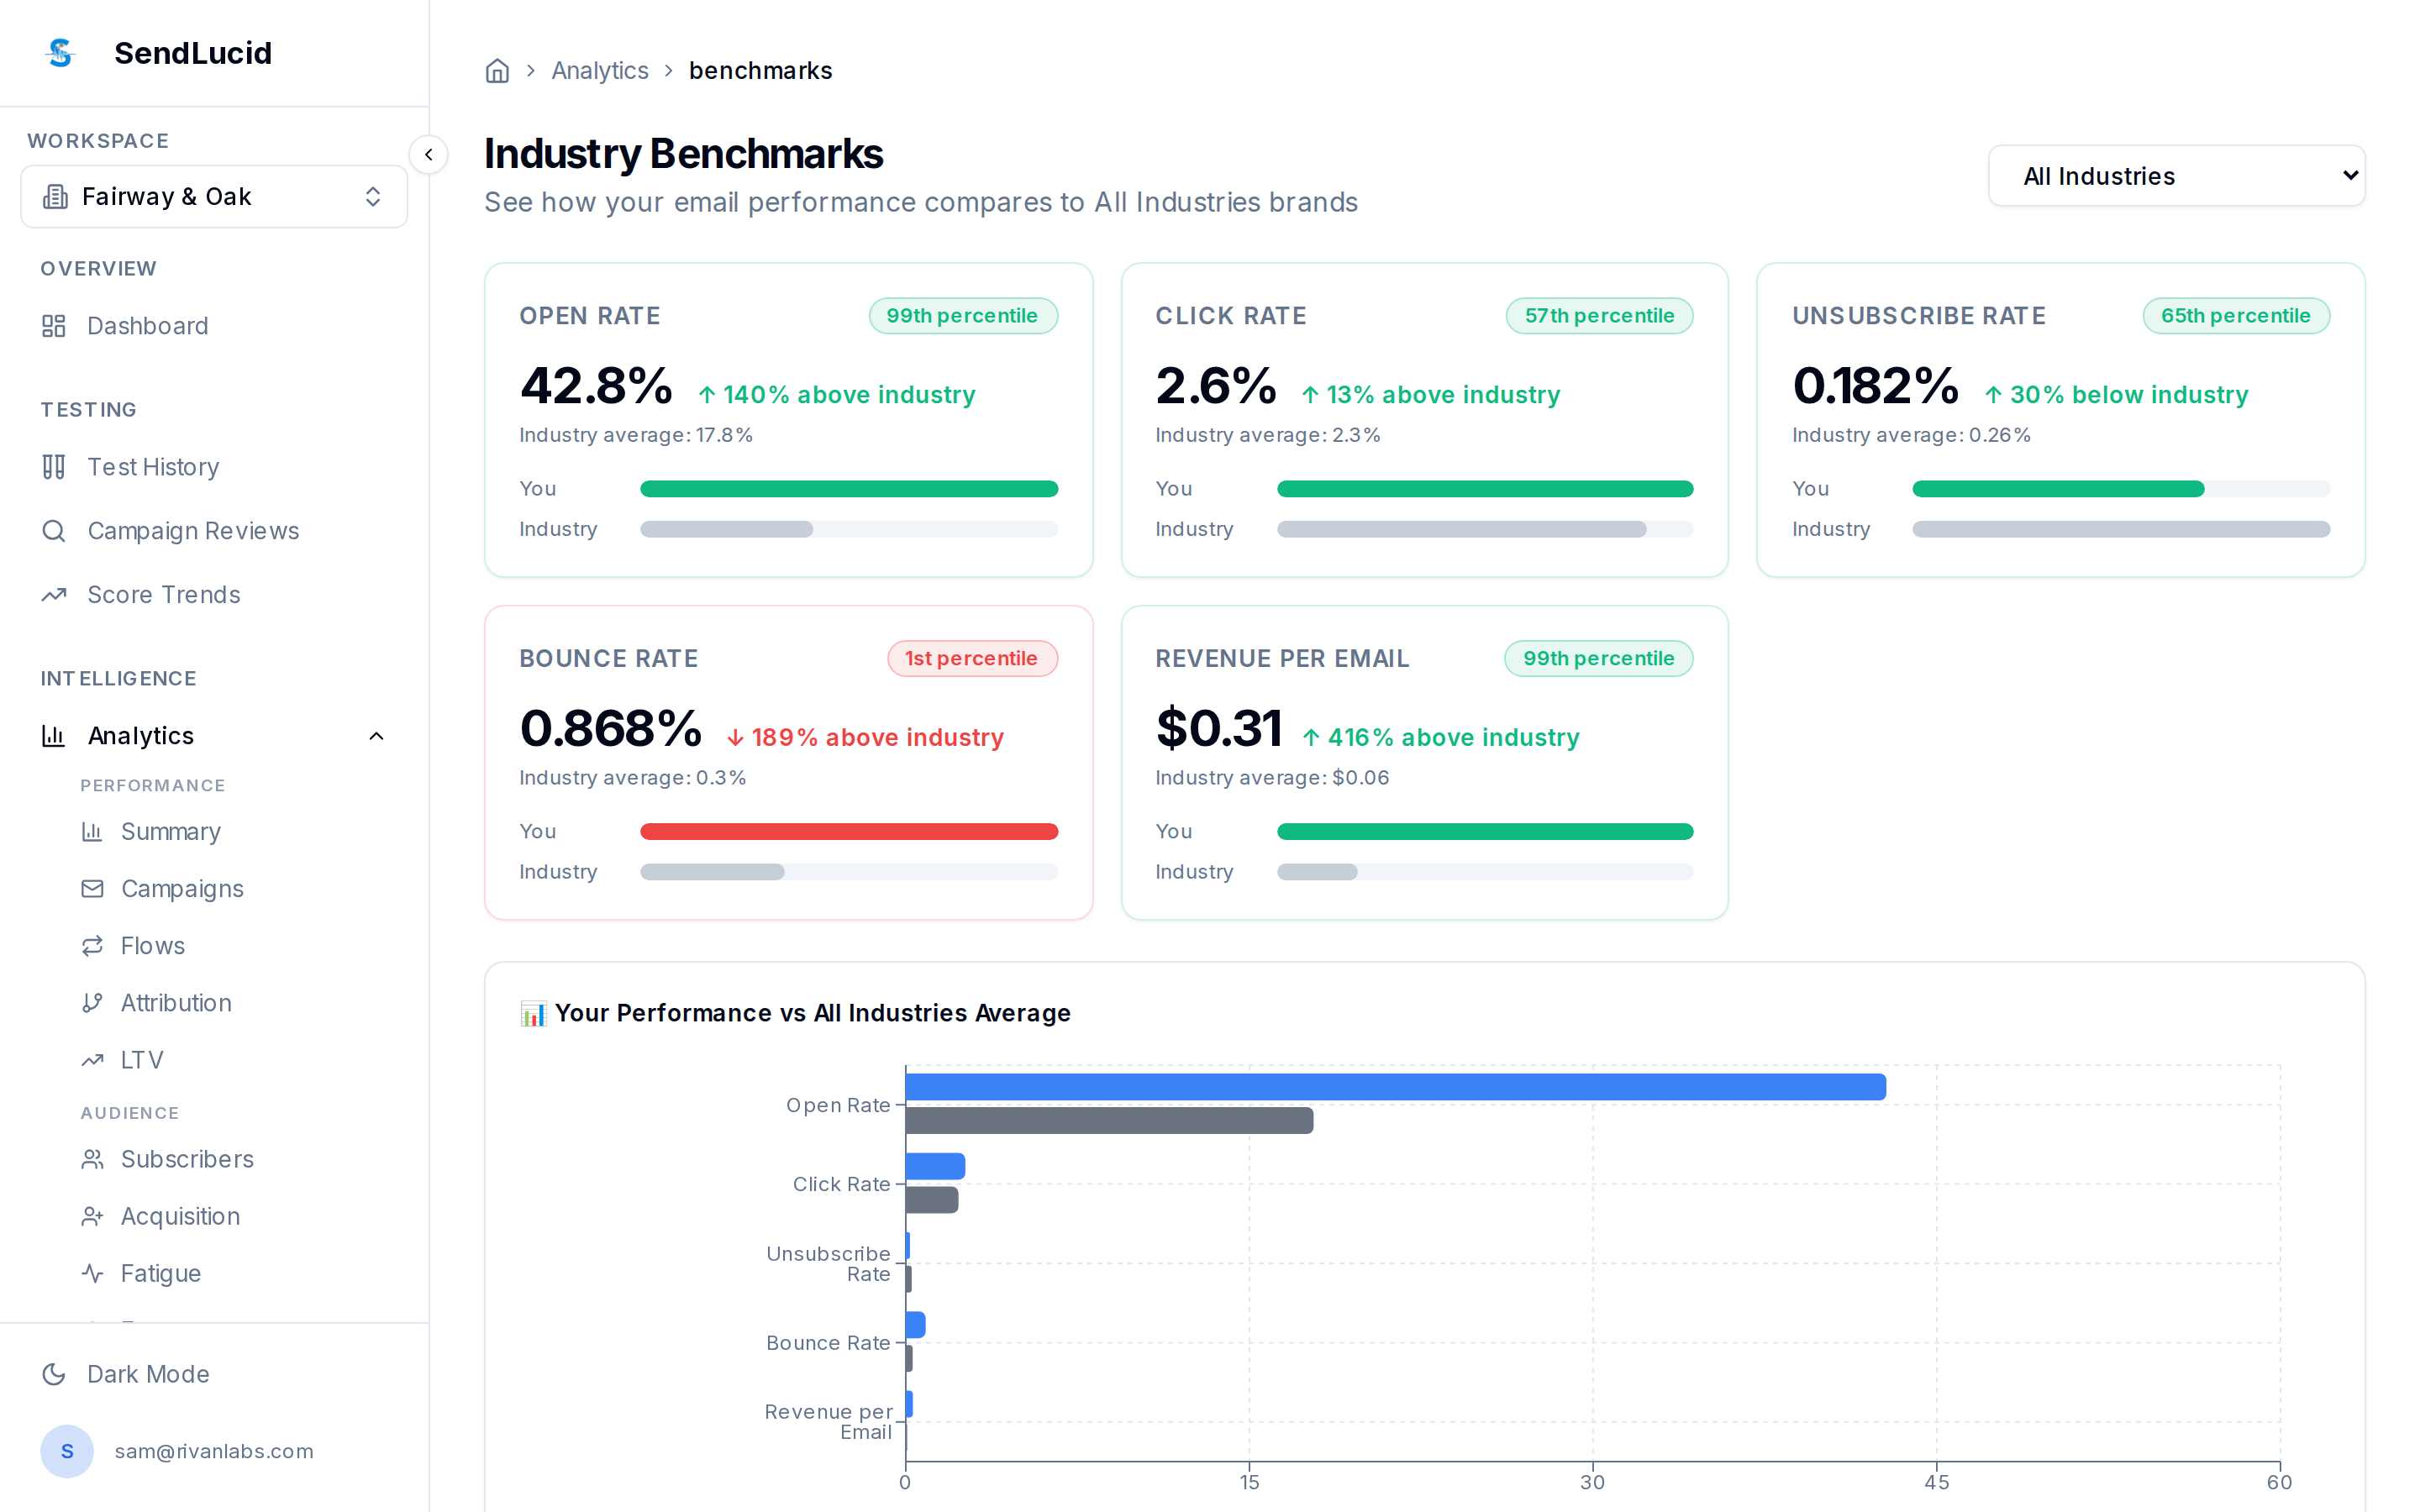This screenshot has width=2420, height=1512.
Task: Click the blue Open Rate chart bar
Action: point(1395,1088)
